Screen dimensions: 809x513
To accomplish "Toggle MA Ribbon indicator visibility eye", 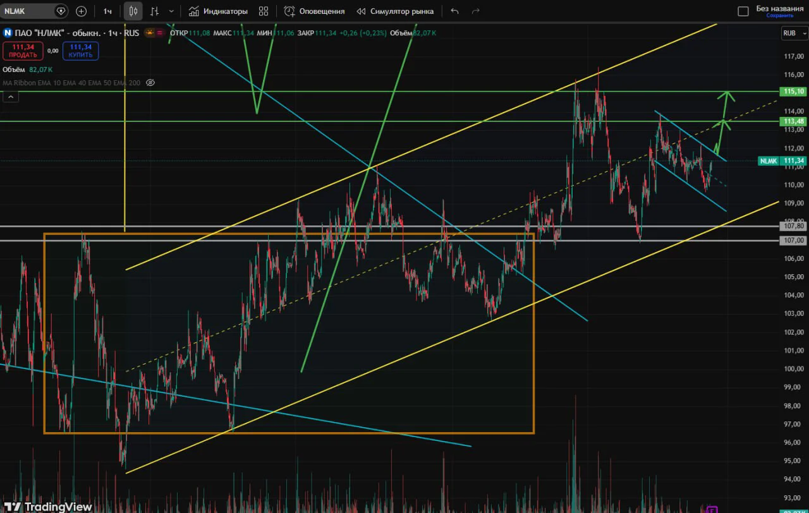I will pos(150,83).
